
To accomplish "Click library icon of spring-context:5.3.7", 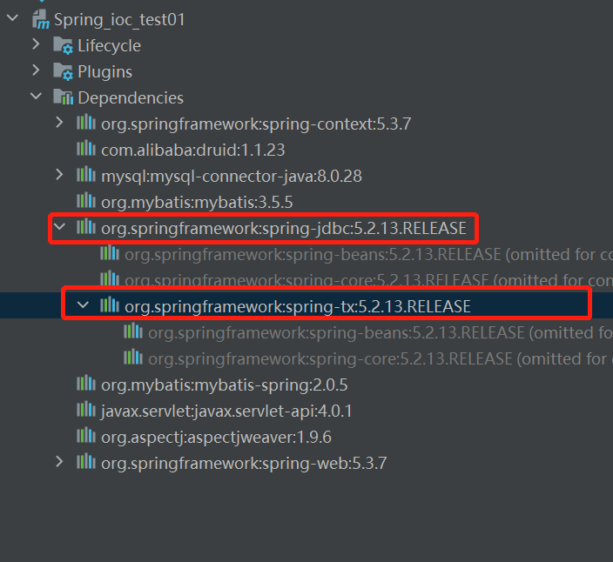I will [x=86, y=123].
